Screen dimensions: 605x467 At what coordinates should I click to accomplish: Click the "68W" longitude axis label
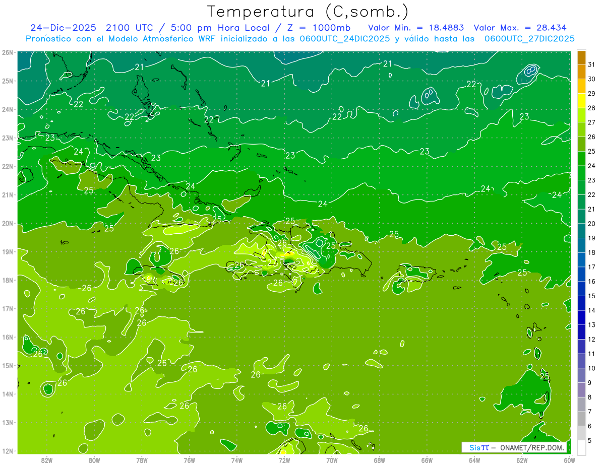click(x=380, y=460)
